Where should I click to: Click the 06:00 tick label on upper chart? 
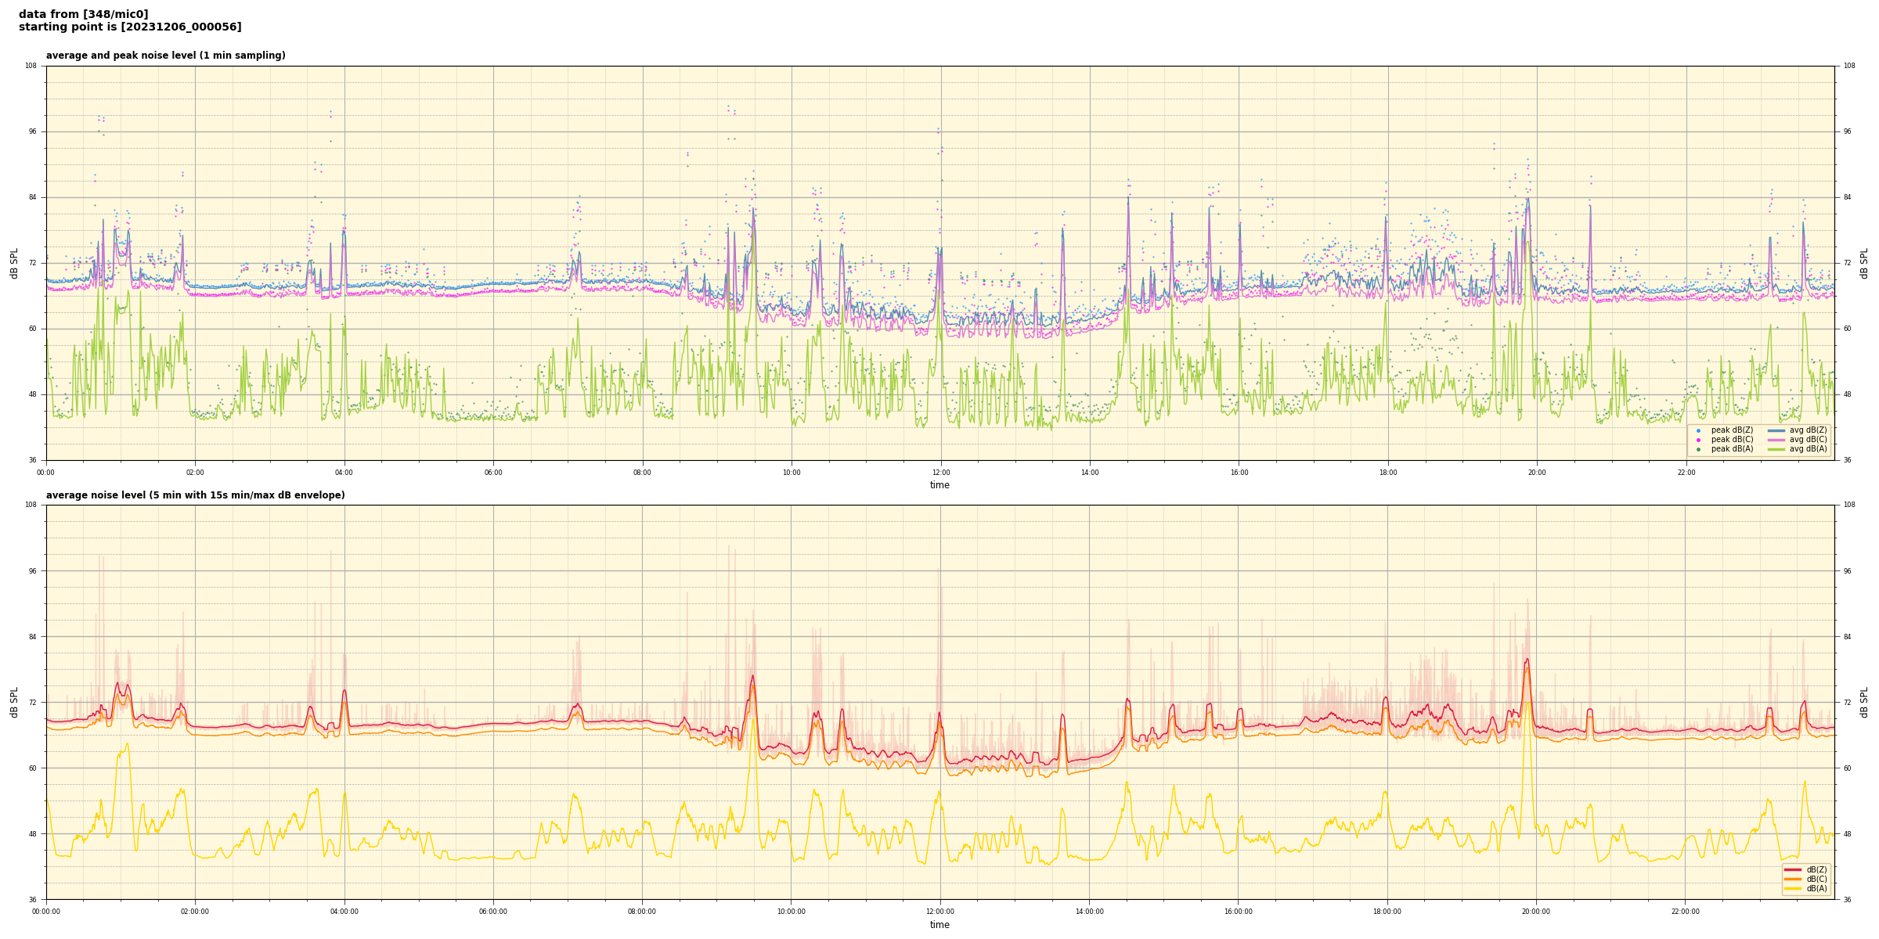pyautogui.click(x=493, y=473)
